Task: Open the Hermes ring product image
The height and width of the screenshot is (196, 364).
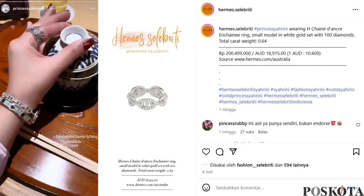Action: coord(147,97)
